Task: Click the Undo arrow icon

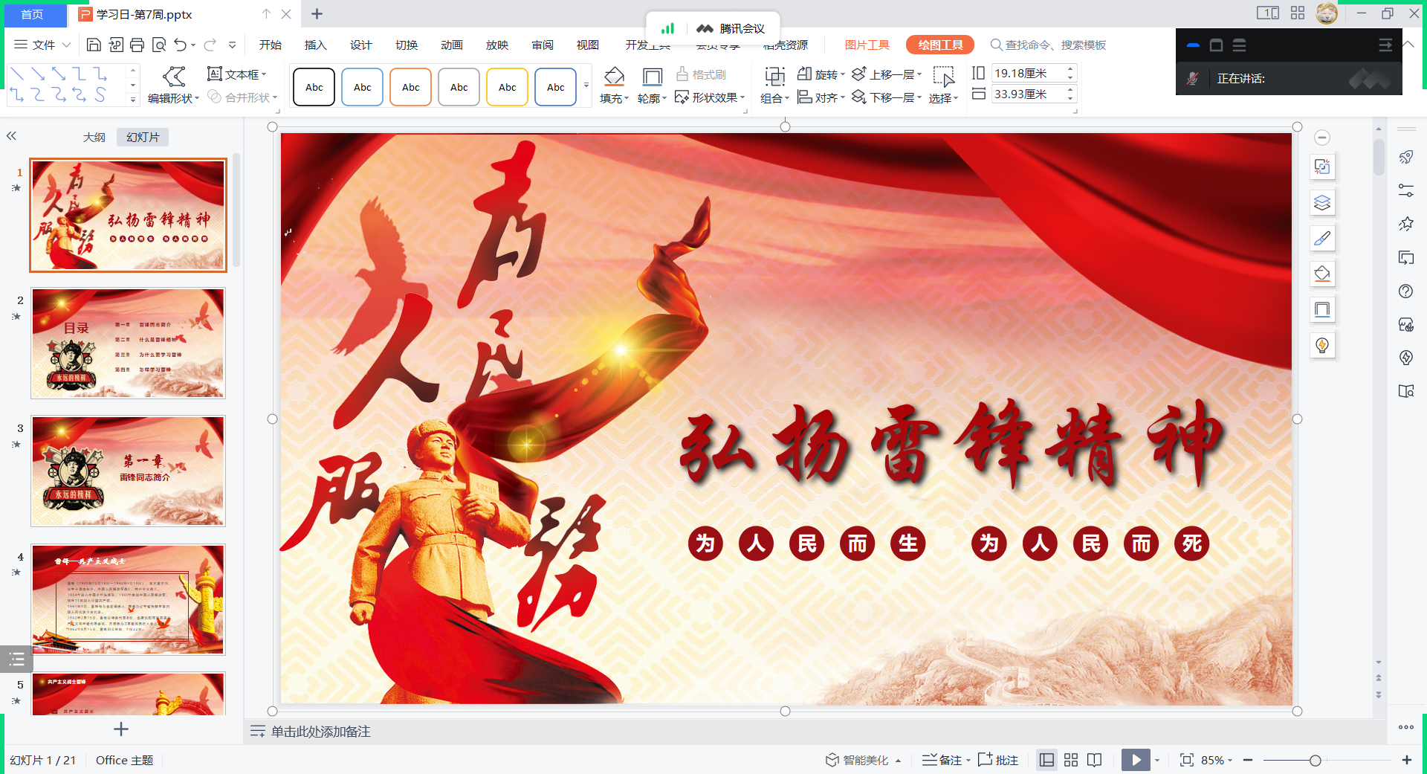Action: tap(180, 45)
